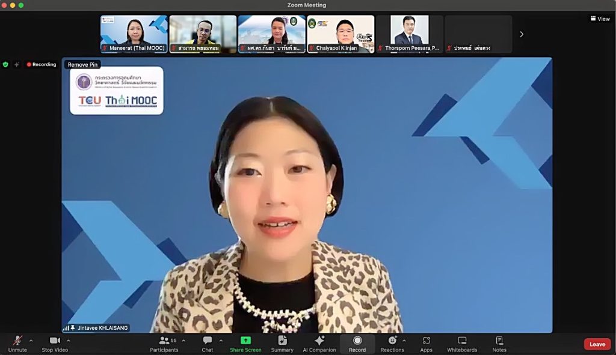Select Thorsporn Peesara video thumbnail
This screenshot has width=616, height=355.
[410, 34]
